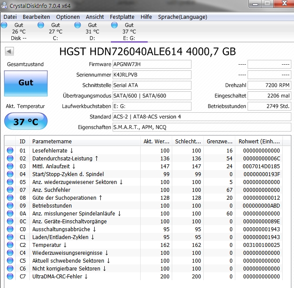294x288 pixels.
Task: Click the Akt. Wer... column header
Action: tap(156, 142)
